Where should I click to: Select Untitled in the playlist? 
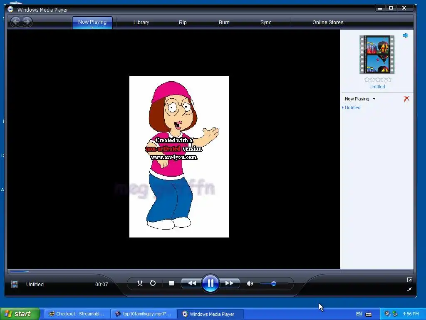(x=353, y=107)
